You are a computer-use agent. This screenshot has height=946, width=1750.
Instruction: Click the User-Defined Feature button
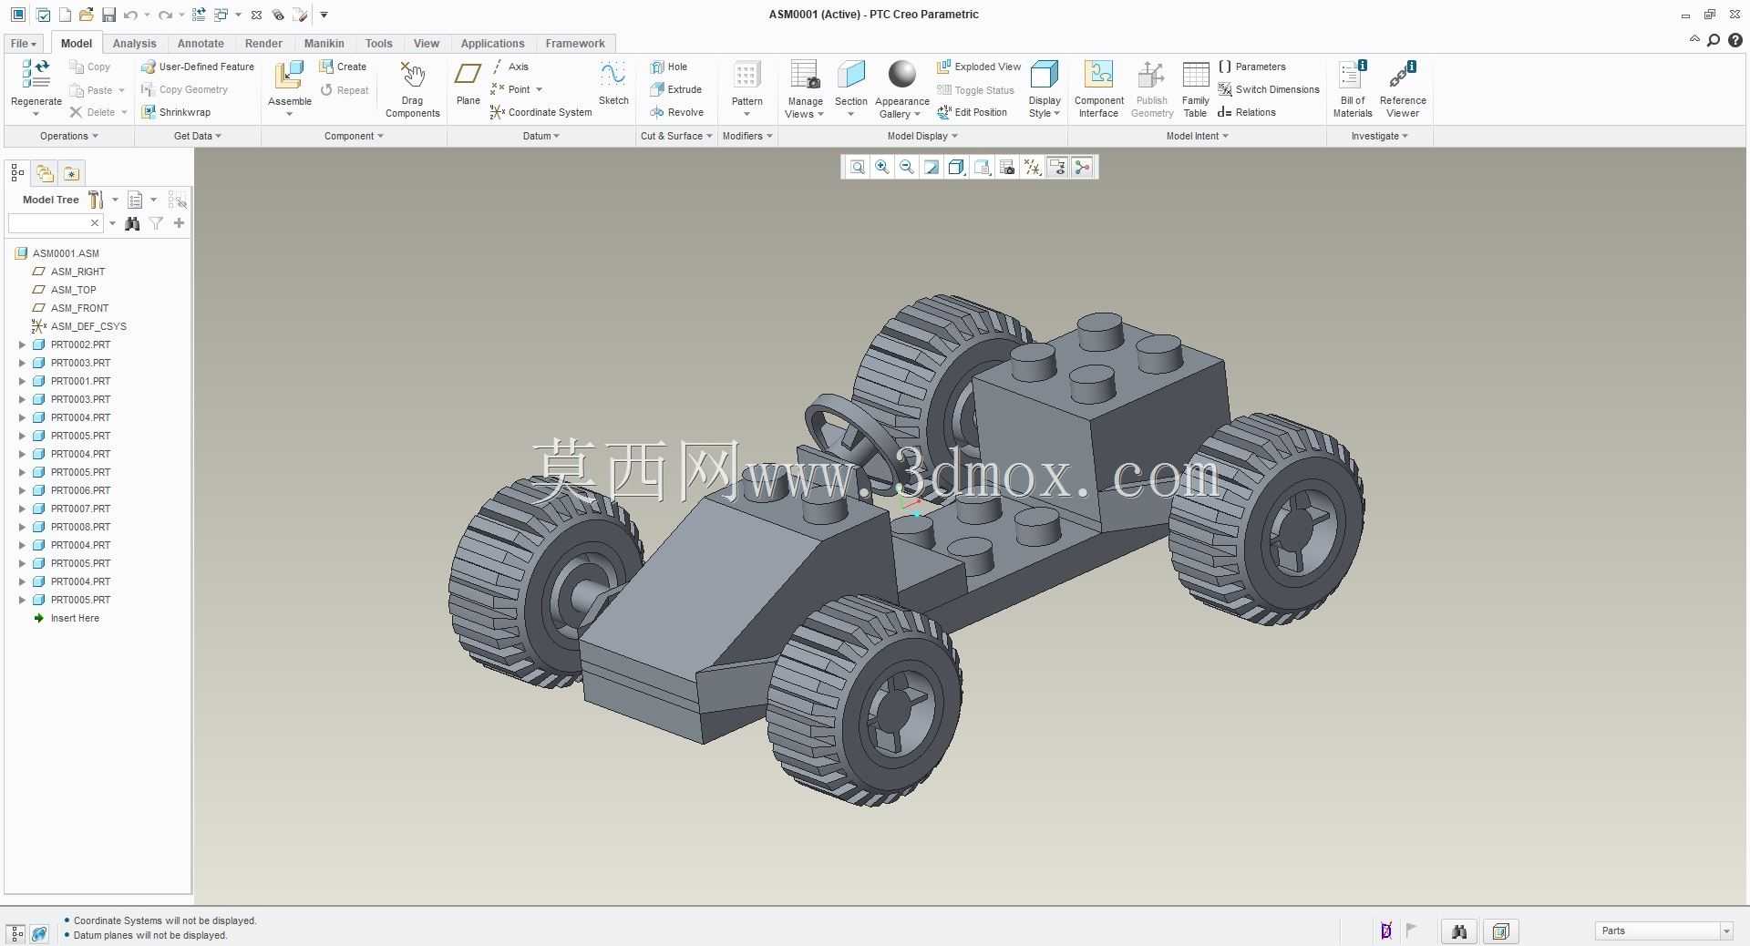pyautogui.click(x=198, y=67)
